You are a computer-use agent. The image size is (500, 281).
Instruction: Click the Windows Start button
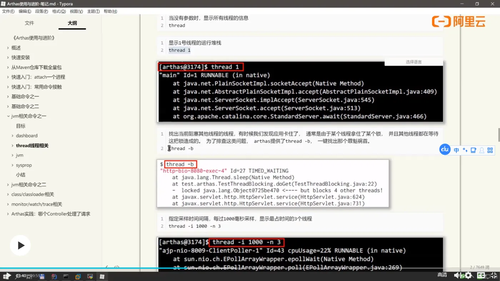click(7, 276)
